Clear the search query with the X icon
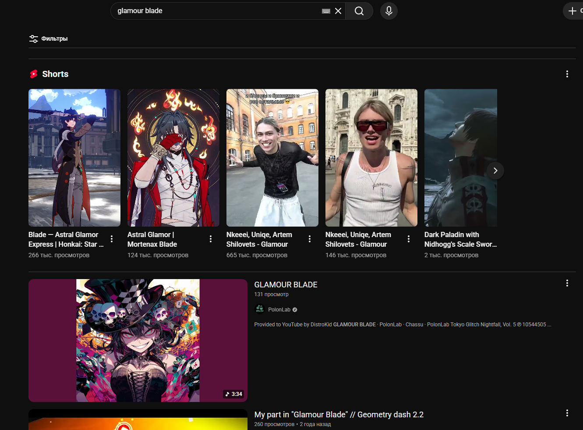The image size is (583, 430). pyautogui.click(x=338, y=11)
